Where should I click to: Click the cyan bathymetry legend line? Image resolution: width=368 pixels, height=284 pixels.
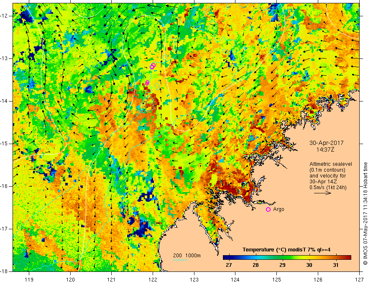(x=180, y=260)
